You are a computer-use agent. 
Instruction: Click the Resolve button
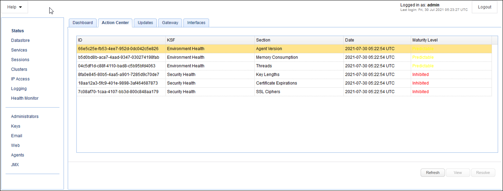[x=483, y=172]
